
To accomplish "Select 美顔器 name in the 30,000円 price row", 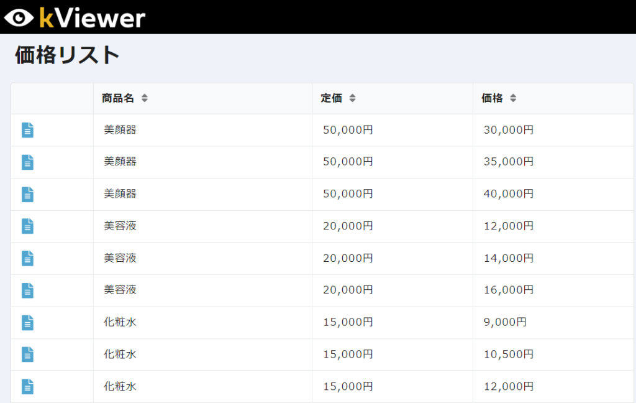I will (120, 130).
